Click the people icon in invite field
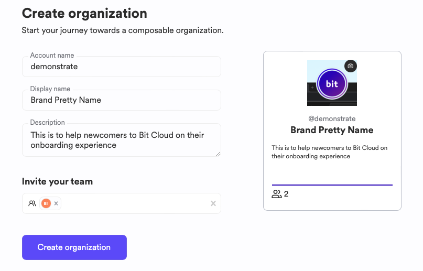 pos(32,203)
